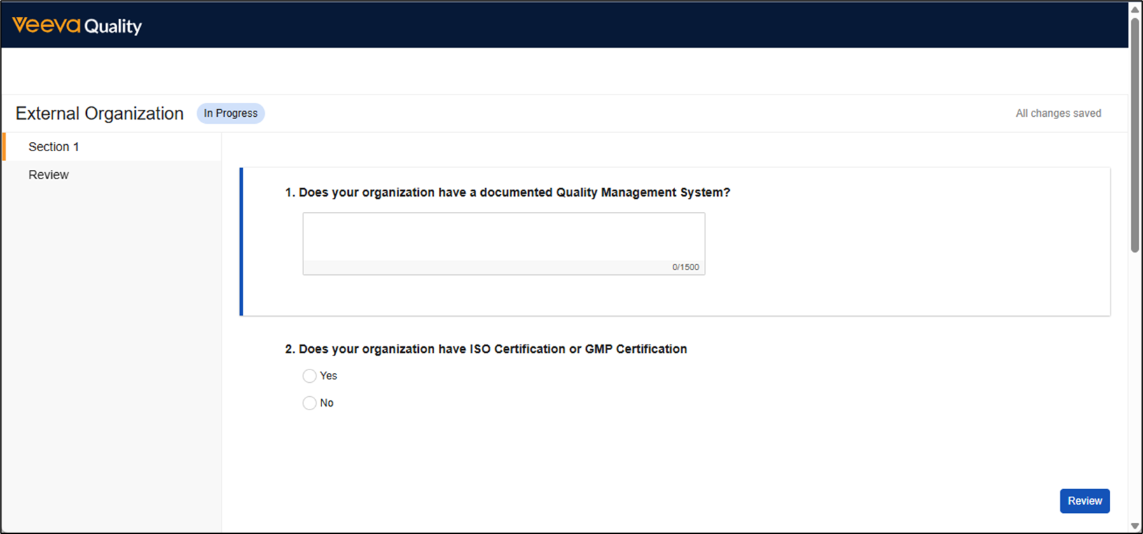Click the empty scrollbar track below thumb
The width and height of the screenshot is (1143, 534).
click(x=1135, y=385)
